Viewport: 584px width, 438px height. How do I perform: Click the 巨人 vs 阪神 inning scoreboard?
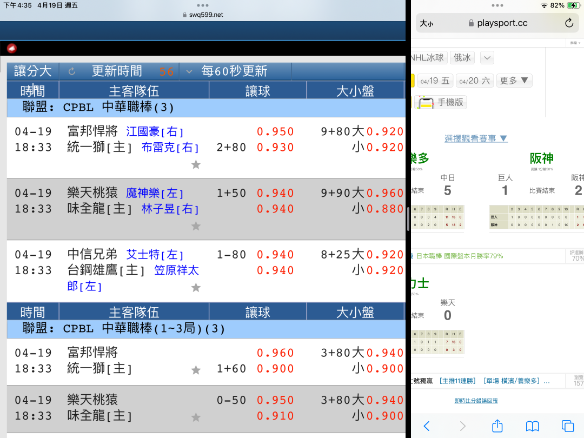click(x=536, y=217)
